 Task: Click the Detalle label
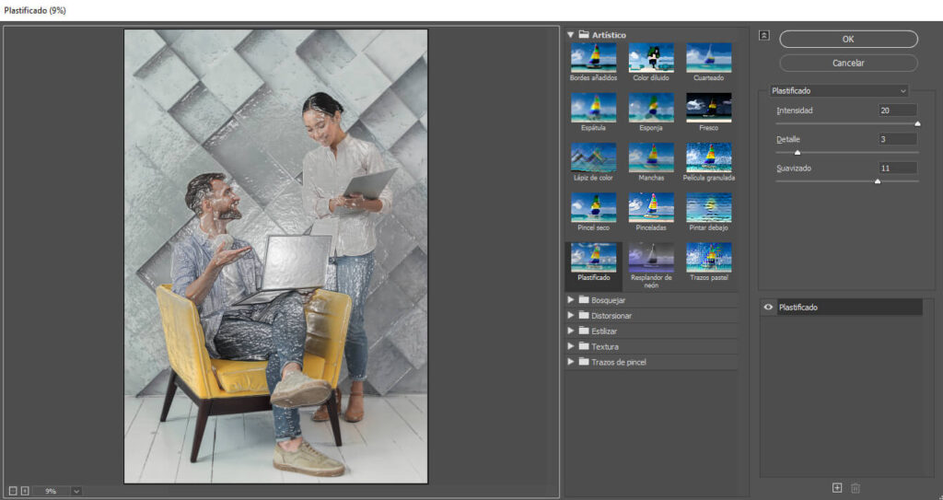point(788,140)
